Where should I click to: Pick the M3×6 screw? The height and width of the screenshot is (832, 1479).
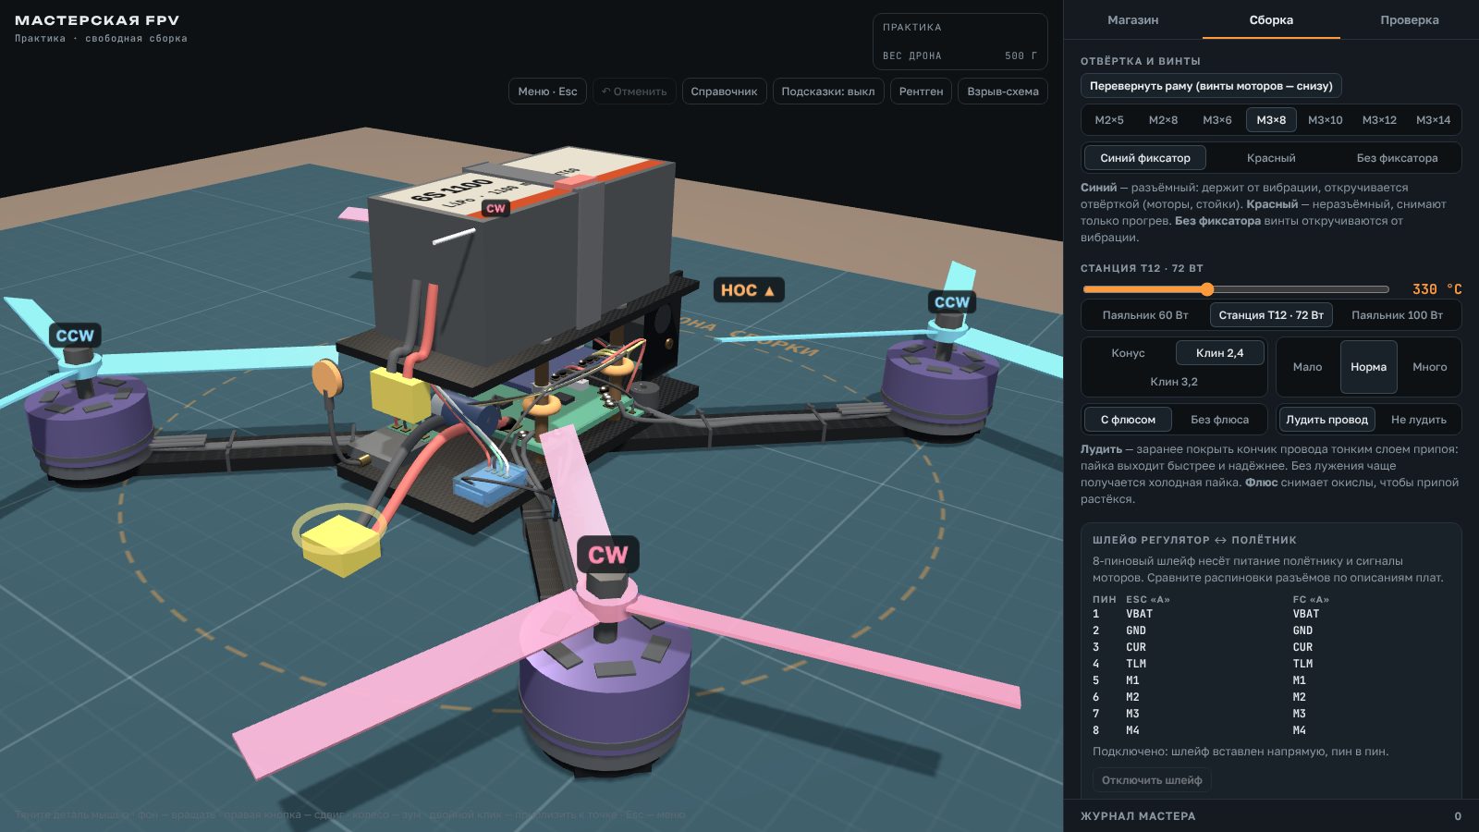click(x=1217, y=120)
